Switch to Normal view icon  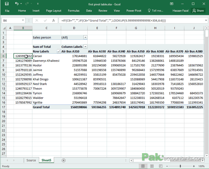pyautogui.click(x=143, y=166)
